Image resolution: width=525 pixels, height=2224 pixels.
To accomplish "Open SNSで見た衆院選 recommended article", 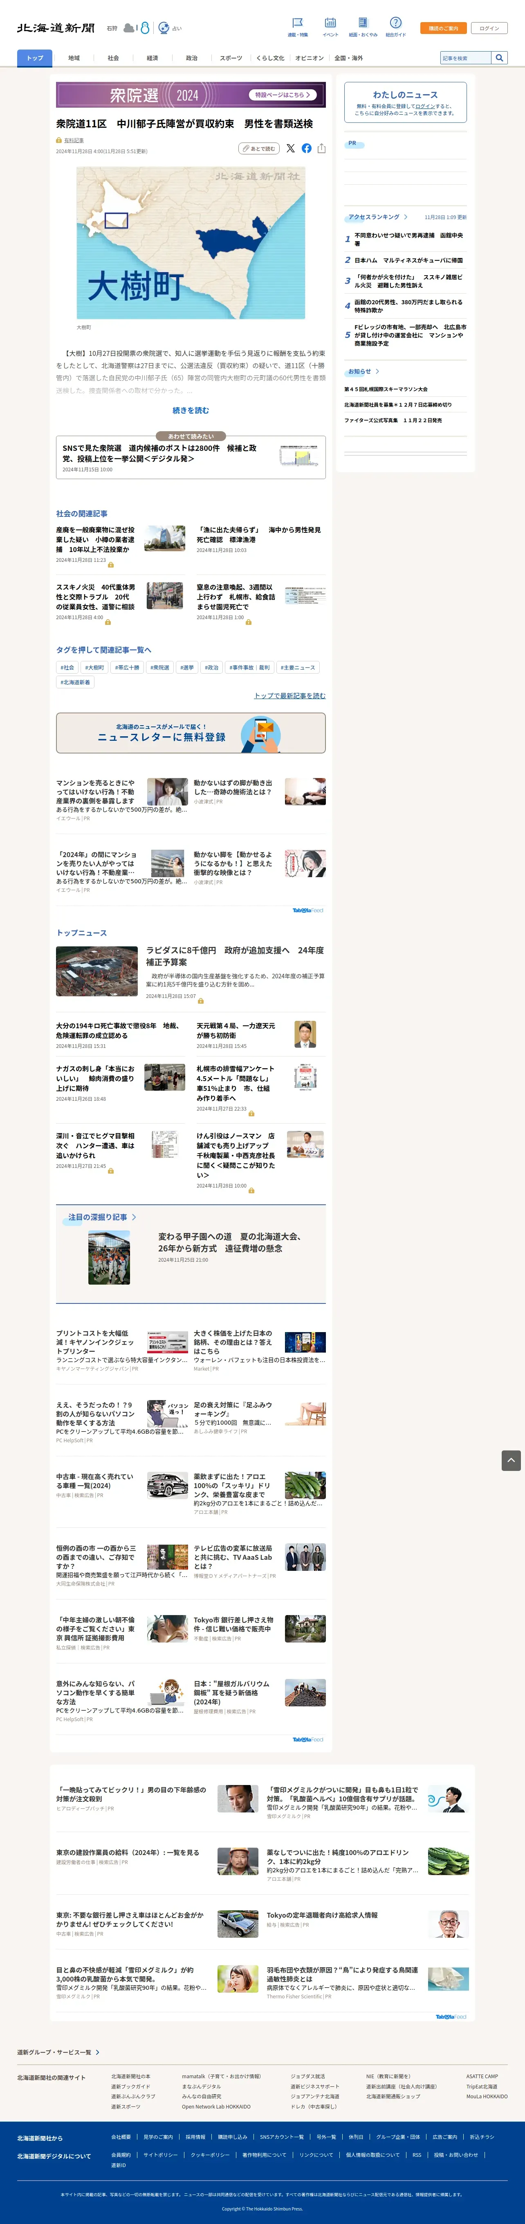I will click(x=191, y=457).
